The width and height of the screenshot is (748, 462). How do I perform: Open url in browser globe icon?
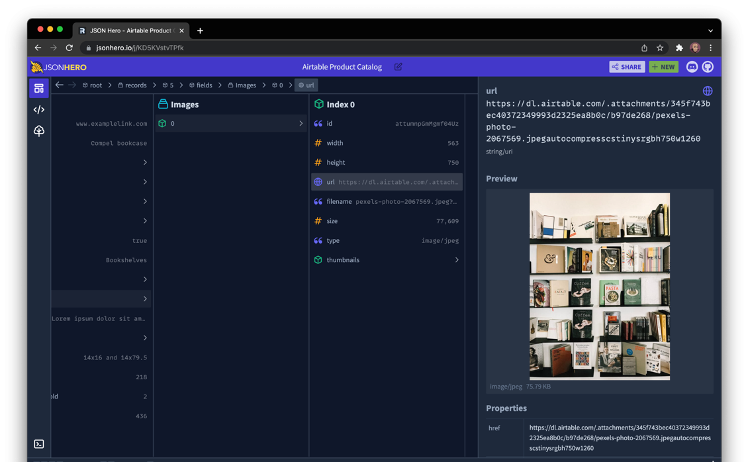coord(708,91)
